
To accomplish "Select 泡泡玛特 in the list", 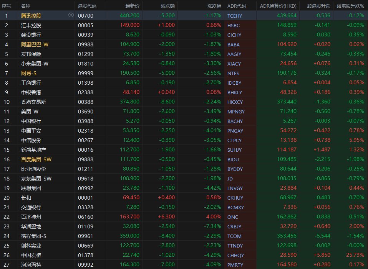I will (x=31, y=265).
